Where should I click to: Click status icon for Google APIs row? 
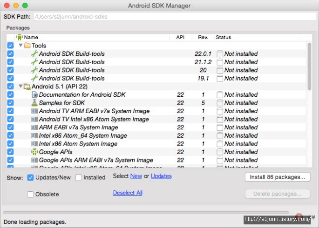point(220,152)
